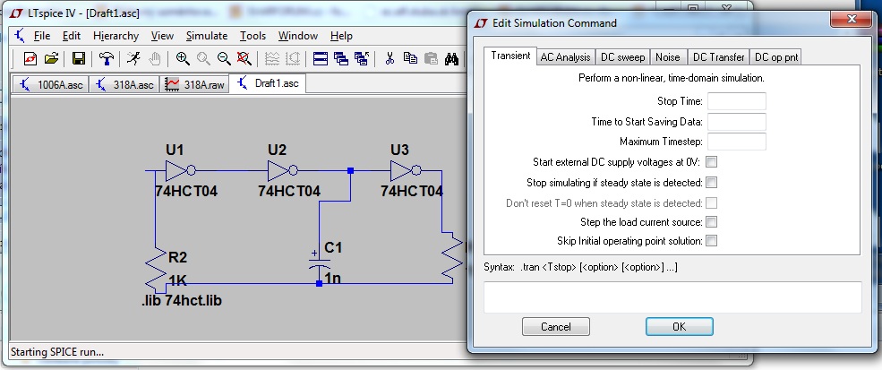Switch to the Noise tab
This screenshot has height=370, width=882.
668,56
